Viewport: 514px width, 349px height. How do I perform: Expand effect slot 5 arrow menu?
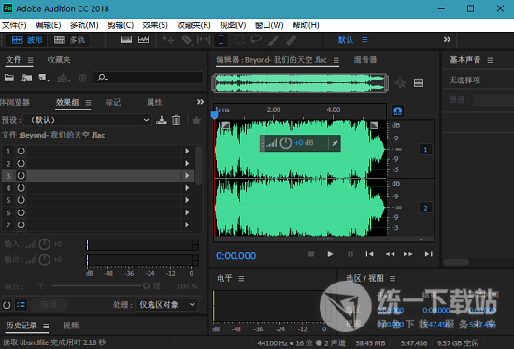click(187, 200)
